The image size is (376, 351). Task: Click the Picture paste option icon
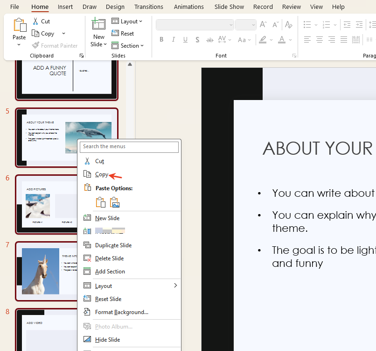click(114, 202)
